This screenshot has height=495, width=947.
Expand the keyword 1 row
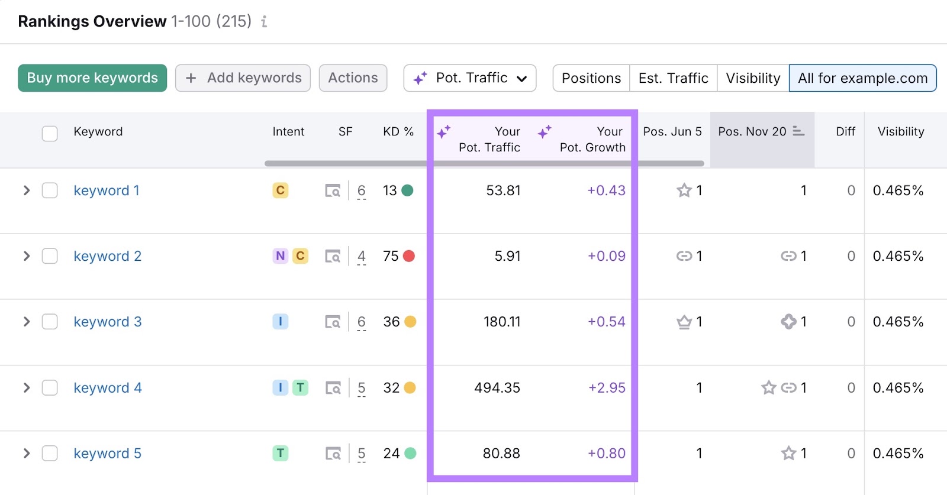click(27, 190)
